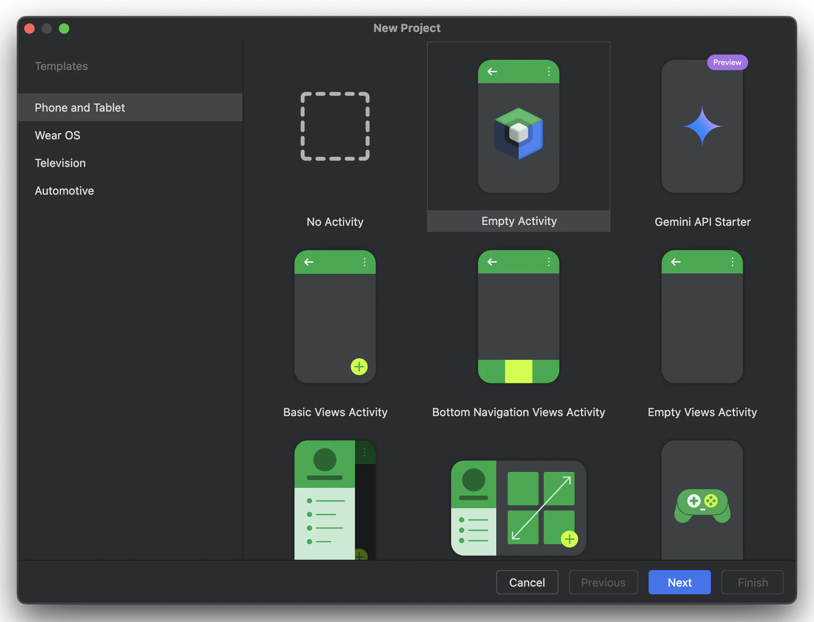The height and width of the screenshot is (622, 814).
Task: Click the Bottom Navigation Views Activity label
Action: pos(519,412)
